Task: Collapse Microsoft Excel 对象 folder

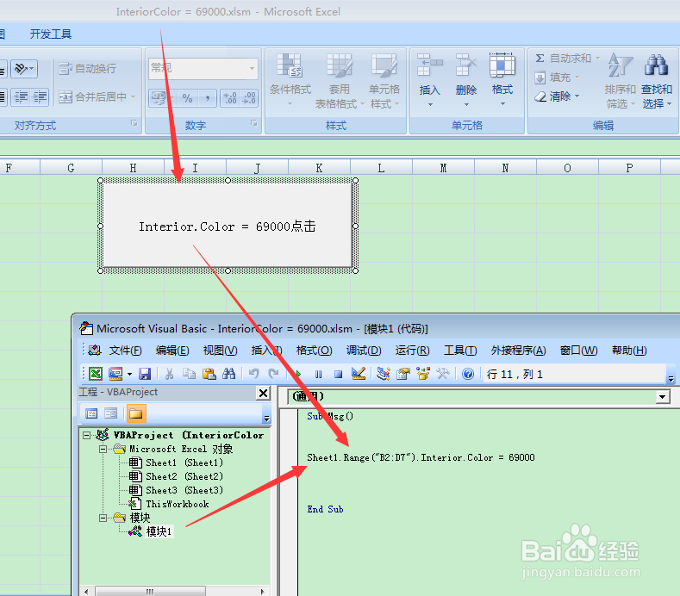Action: click(103, 449)
